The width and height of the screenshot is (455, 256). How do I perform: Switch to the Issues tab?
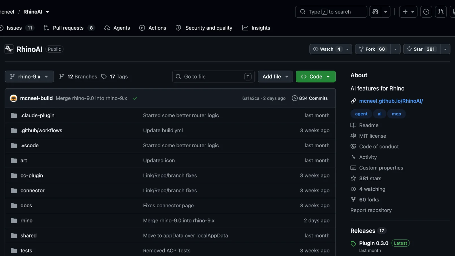pos(16,28)
